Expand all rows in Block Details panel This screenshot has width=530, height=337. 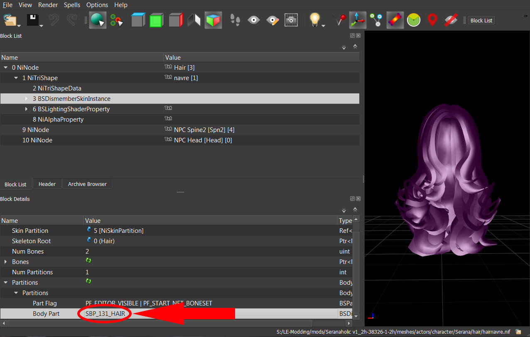pyautogui.click(x=344, y=211)
